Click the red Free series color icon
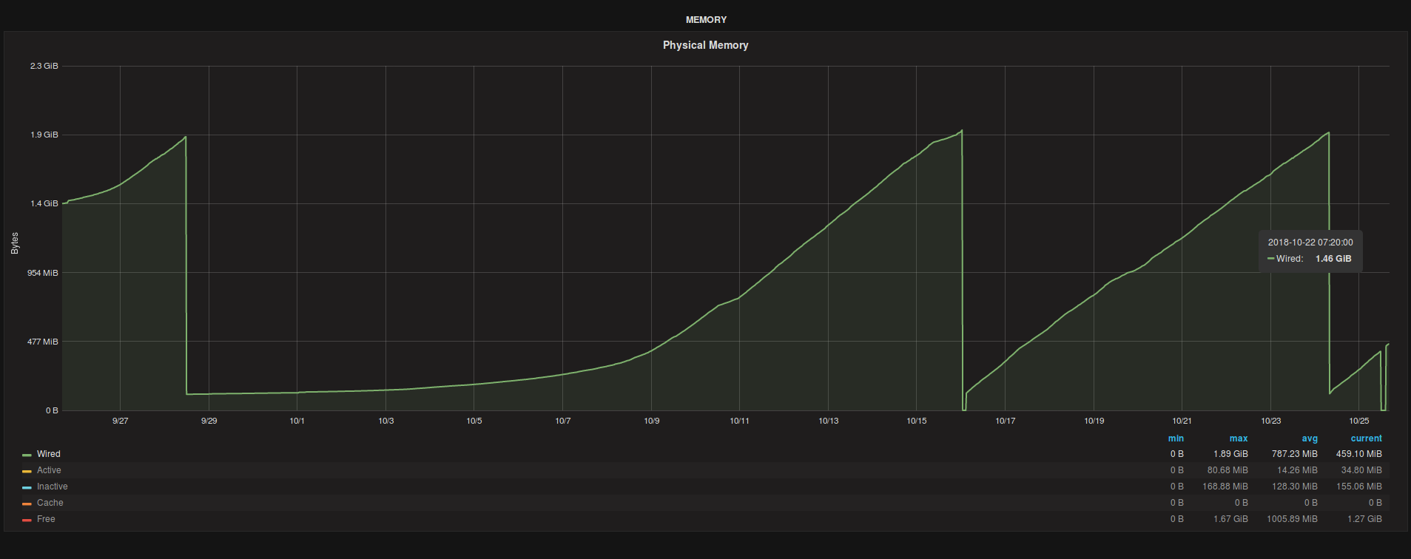 coord(27,520)
